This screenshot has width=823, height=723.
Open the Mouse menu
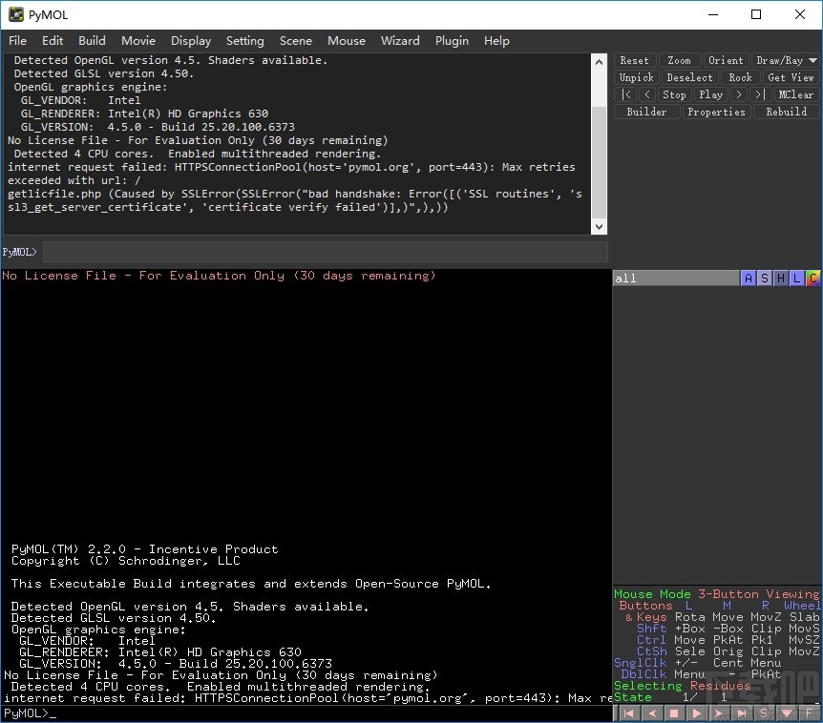tap(347, 40)
